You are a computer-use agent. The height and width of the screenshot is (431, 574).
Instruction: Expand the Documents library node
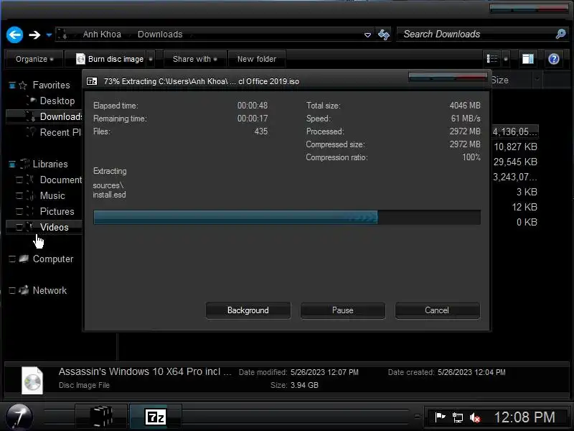tap(19, 180)
